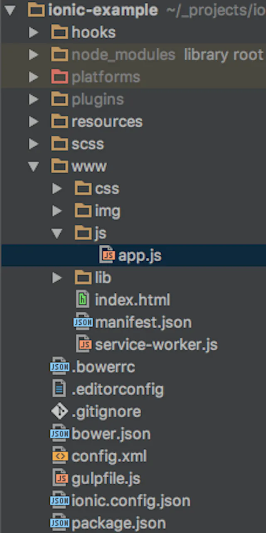Select the js folder label
266x533 pixels.
click(x=101, y=234)
